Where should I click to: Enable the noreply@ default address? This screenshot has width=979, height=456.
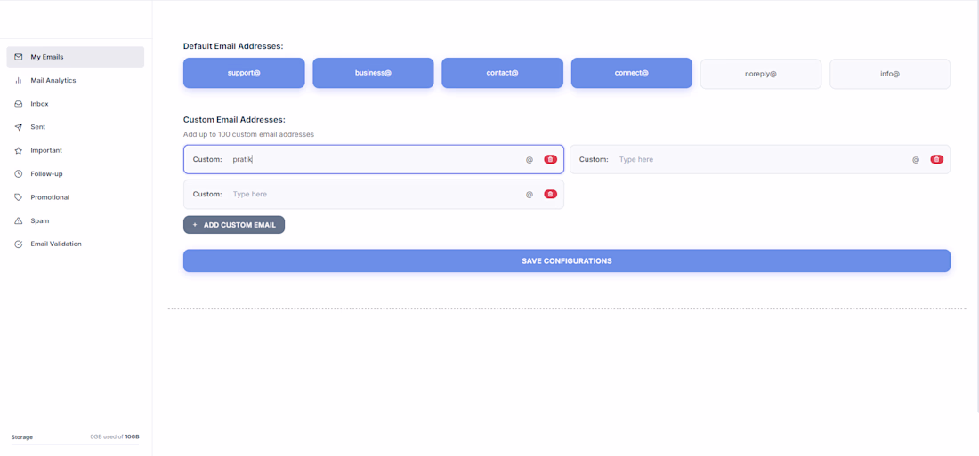tap(760, 74)
